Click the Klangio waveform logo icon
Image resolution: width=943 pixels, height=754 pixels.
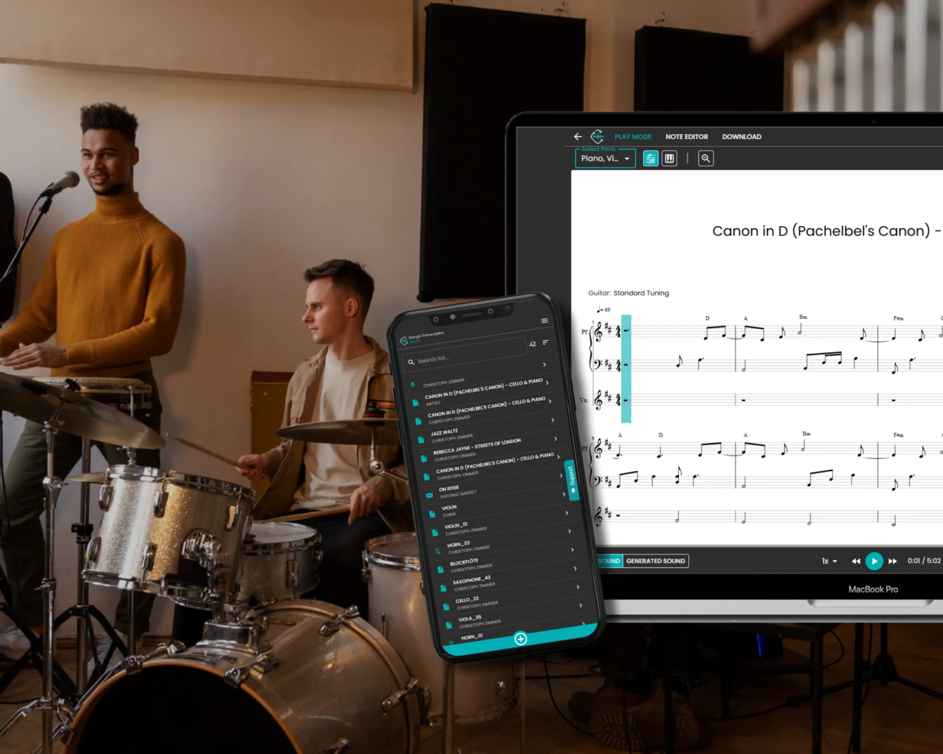(x=597, y=137)
